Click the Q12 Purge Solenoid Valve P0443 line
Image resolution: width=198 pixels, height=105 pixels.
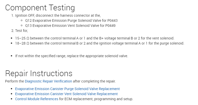pyautogui.click(x=71, y=20)
